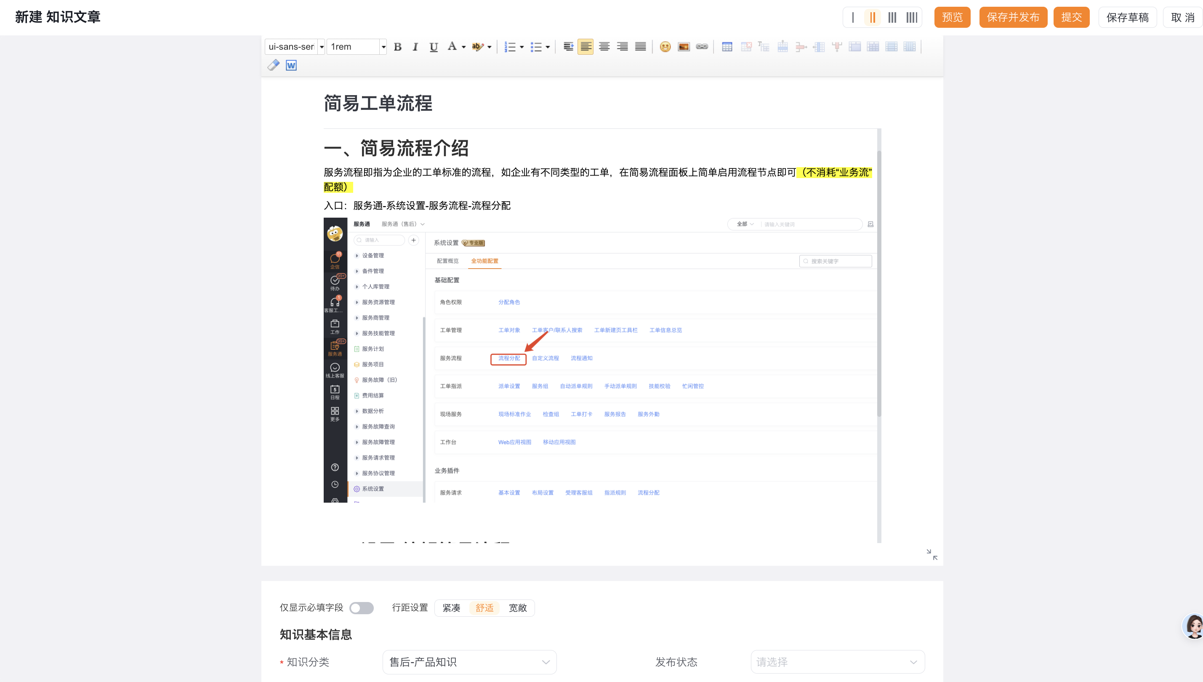Image resolution: width=1203 pixels, height=682 pixels.
Task: Open the 知识分类 dropdown
Action: 469,662
